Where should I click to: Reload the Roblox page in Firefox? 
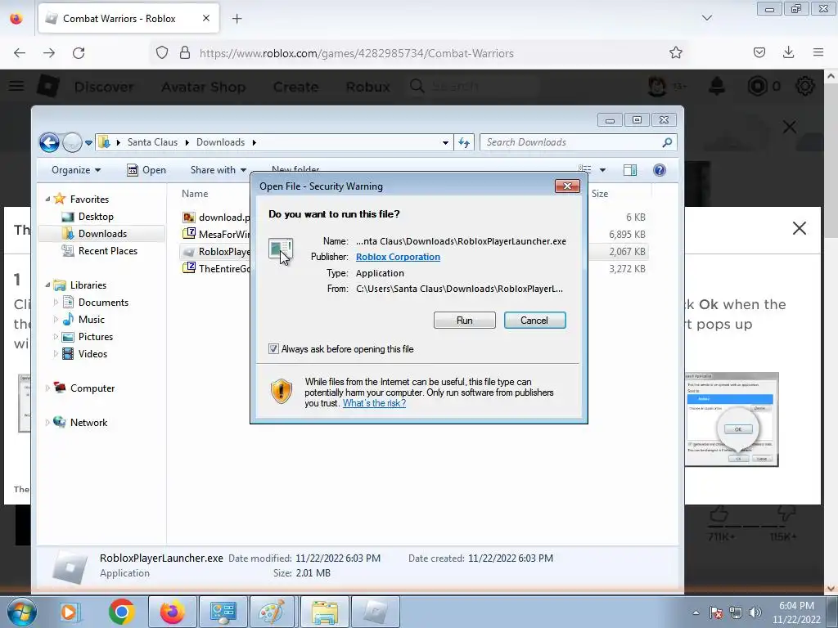coord(79,53)
